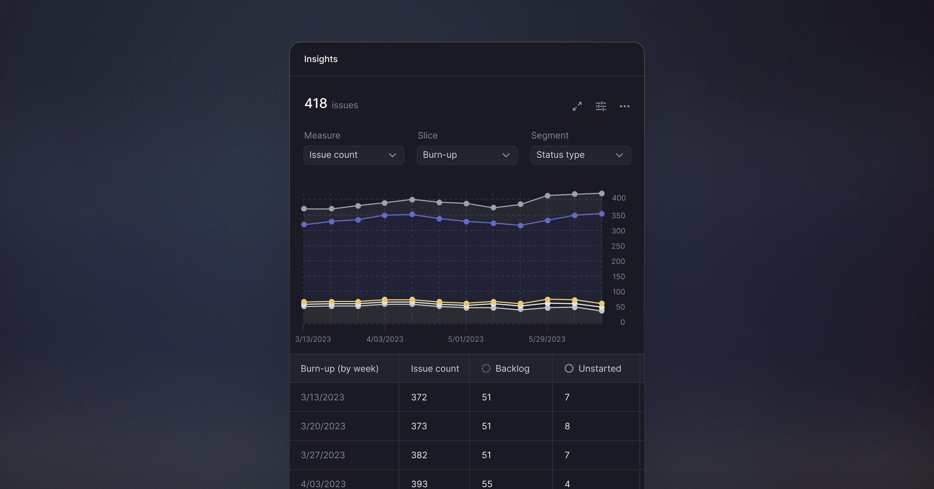
Task: Click the first yellow data point on chart
Action: click(304, 301)
